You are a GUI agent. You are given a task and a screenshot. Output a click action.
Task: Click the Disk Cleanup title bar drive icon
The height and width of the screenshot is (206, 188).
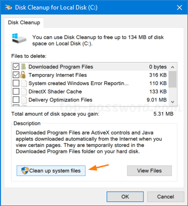(x=8, y=7)
